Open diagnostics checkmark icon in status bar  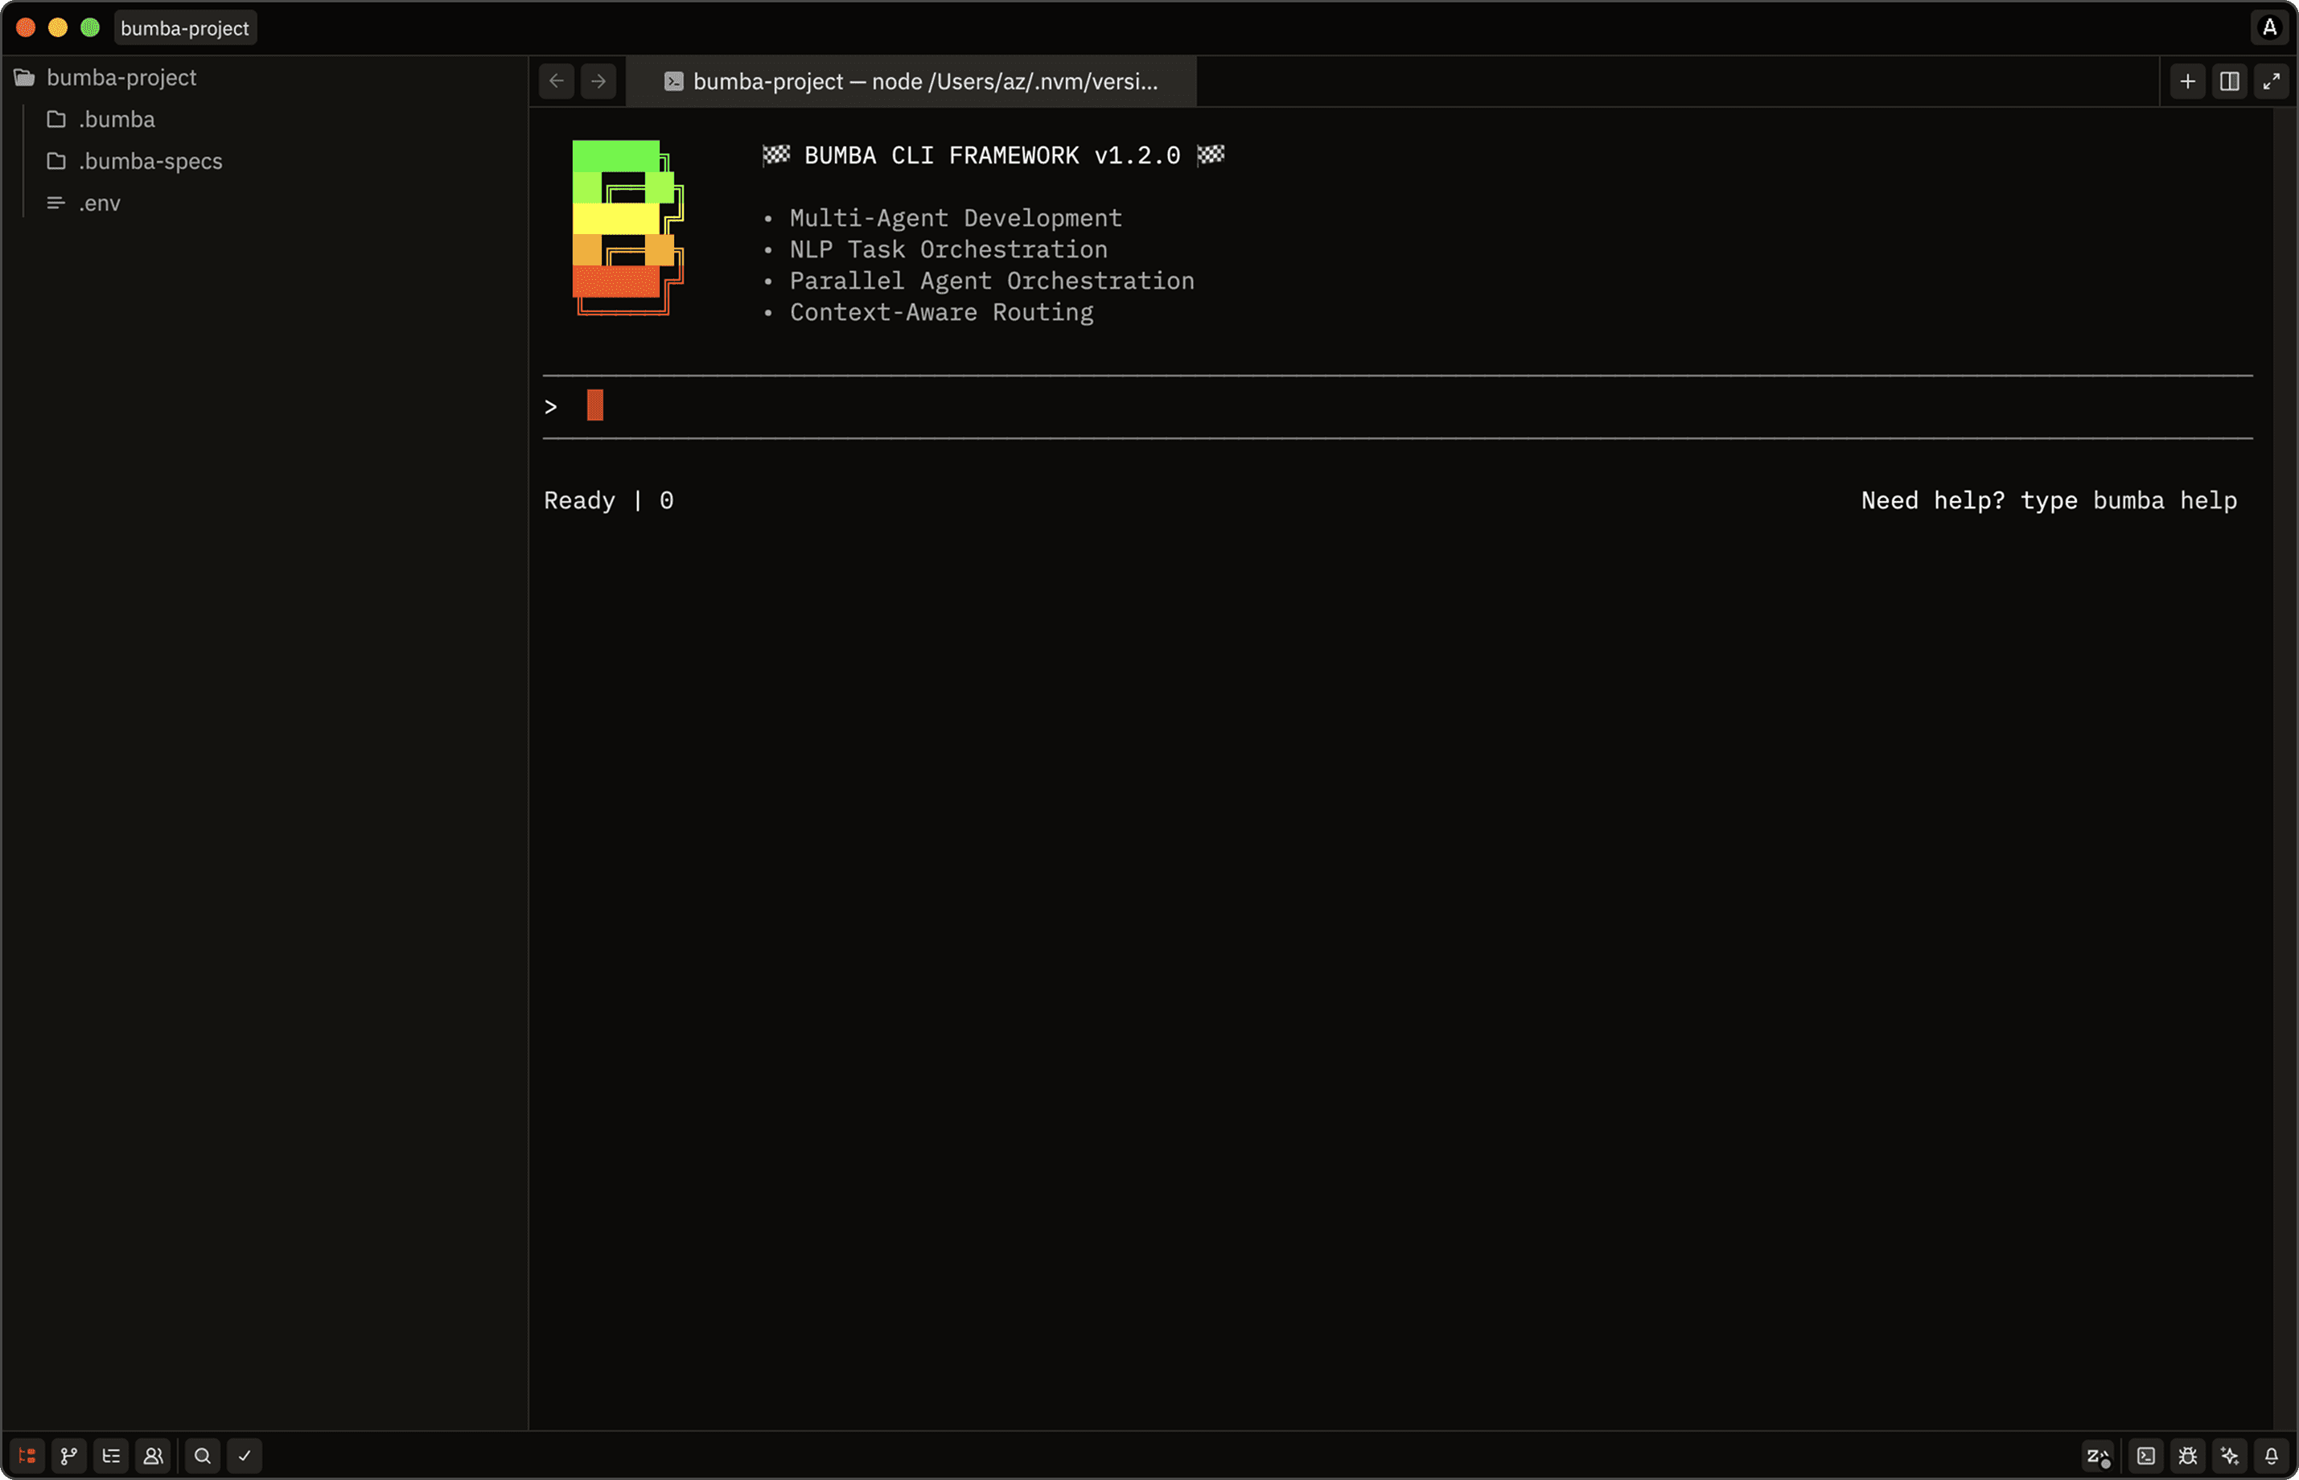coord(244,1455)
